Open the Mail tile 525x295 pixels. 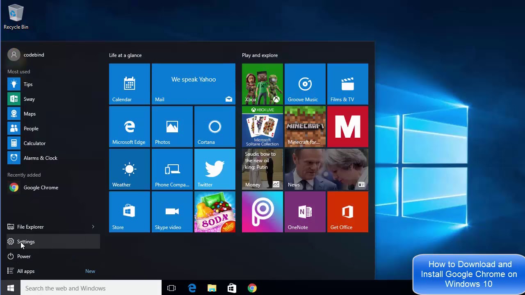tap(194, 84)
